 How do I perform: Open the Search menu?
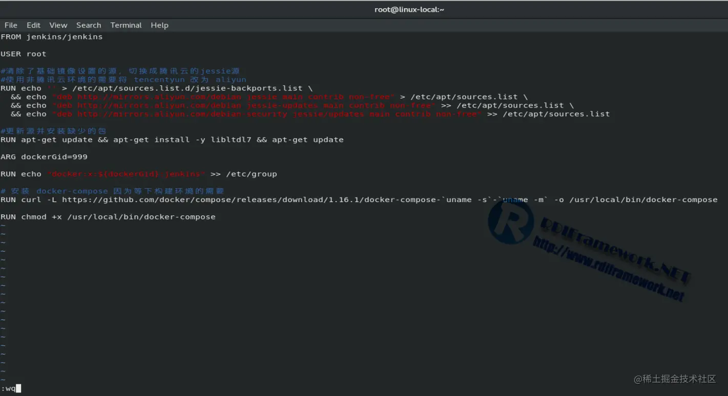tap(89, 25)
